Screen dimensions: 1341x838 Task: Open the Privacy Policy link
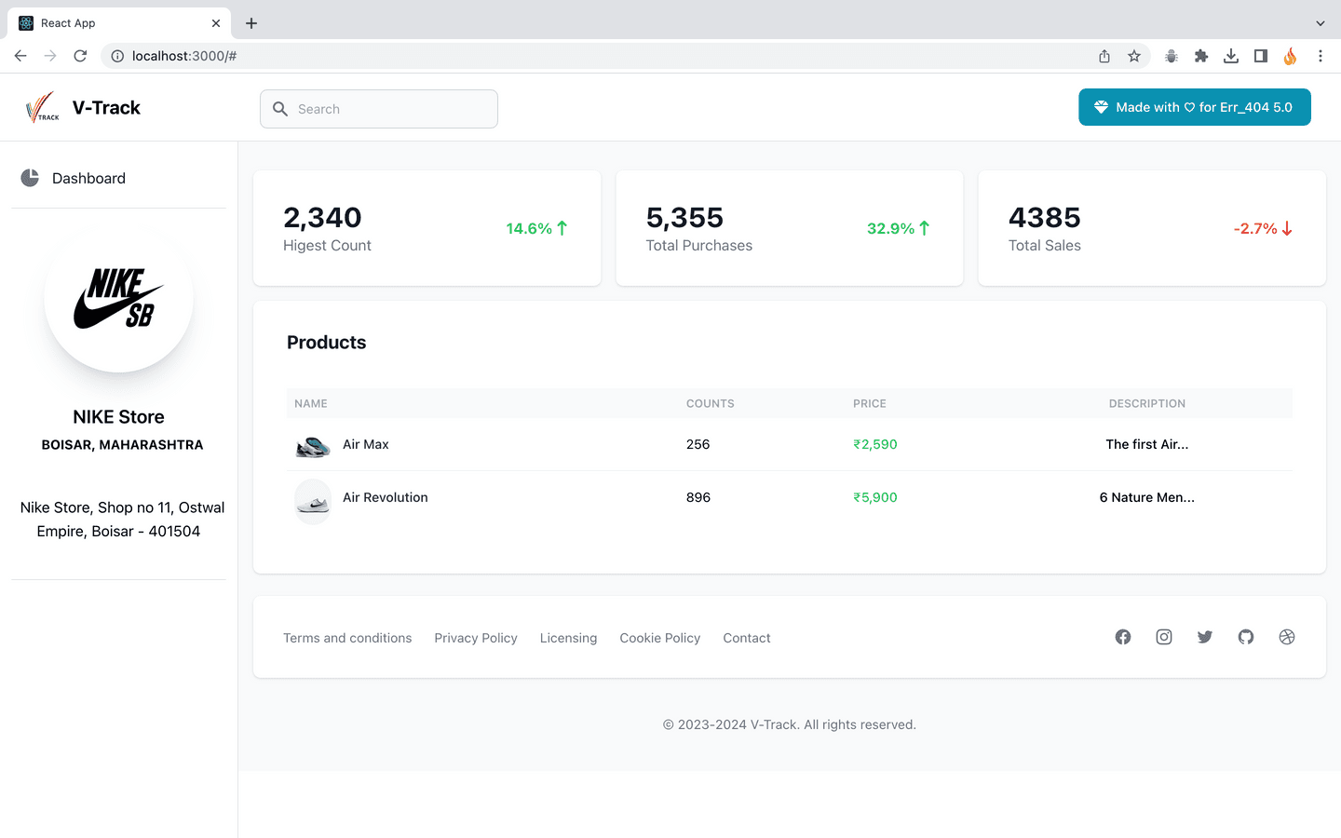click(476, 638)
